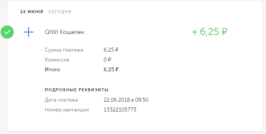Click the 6,25 ₽ value beside Сумма платежа
Screen dimensions: 266x134
pyautogui.click(x=111, y=50)
